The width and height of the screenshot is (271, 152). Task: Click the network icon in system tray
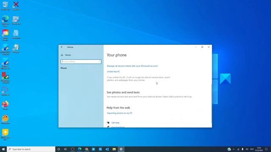[238, 149]
